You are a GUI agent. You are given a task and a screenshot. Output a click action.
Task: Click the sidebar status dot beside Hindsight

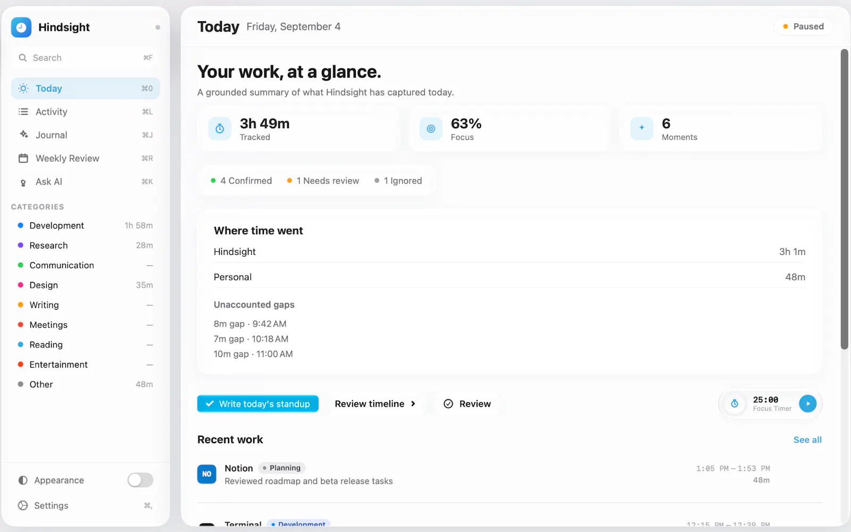point(157,27)
